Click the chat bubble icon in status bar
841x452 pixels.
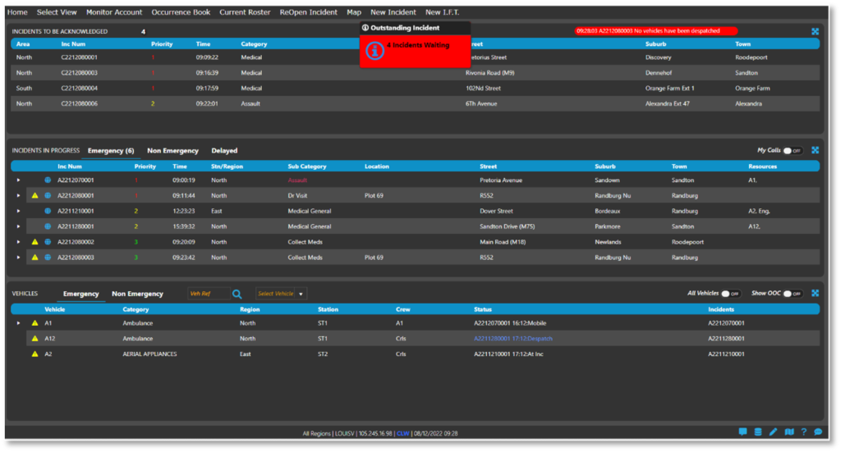pyautogui.click(x=742, y=431)
